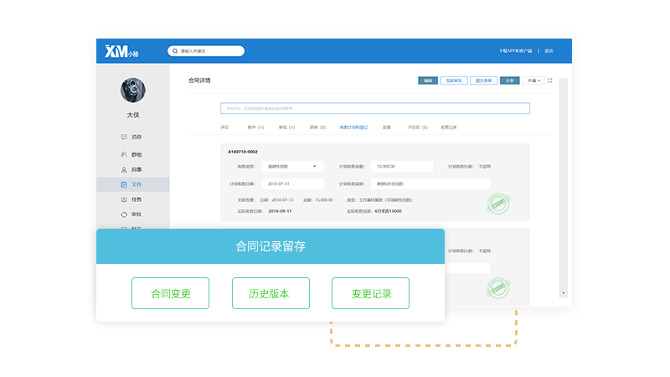Click the planned payment description field
This screenshot has height=377, width=670.
pyautogui.click(x=430, y=183)
